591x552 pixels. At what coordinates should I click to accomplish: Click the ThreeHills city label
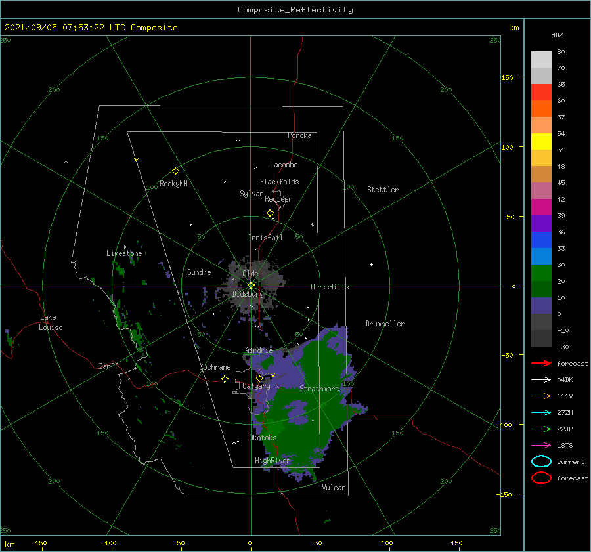pos(330,287)
